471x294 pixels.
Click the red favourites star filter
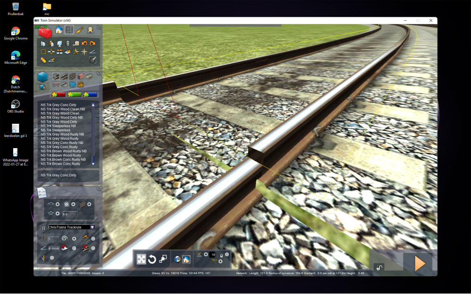58,95
